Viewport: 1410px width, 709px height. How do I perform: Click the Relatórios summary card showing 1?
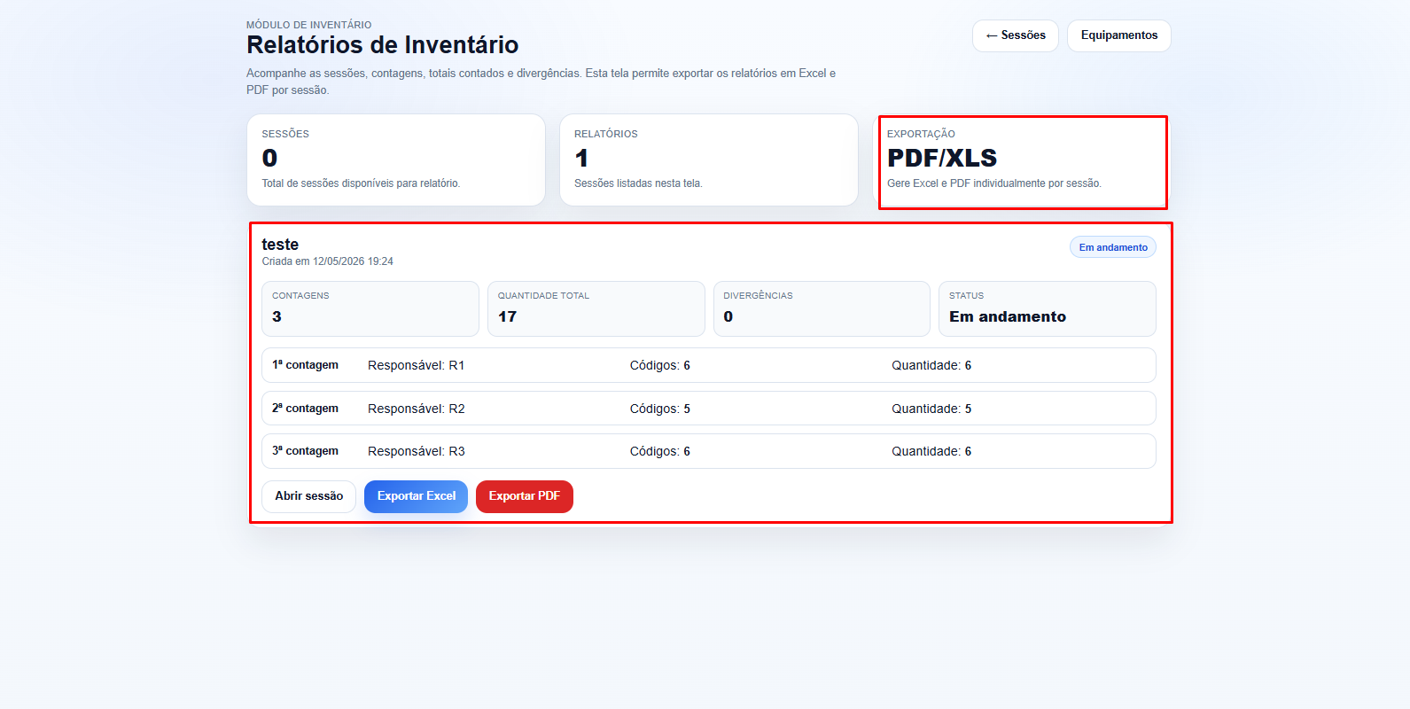tap(709, 160)
